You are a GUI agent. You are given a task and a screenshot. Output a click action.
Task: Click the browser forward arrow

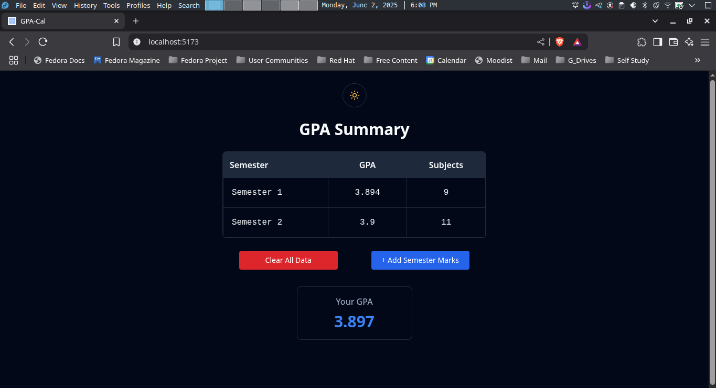click(x=27, y=42)
